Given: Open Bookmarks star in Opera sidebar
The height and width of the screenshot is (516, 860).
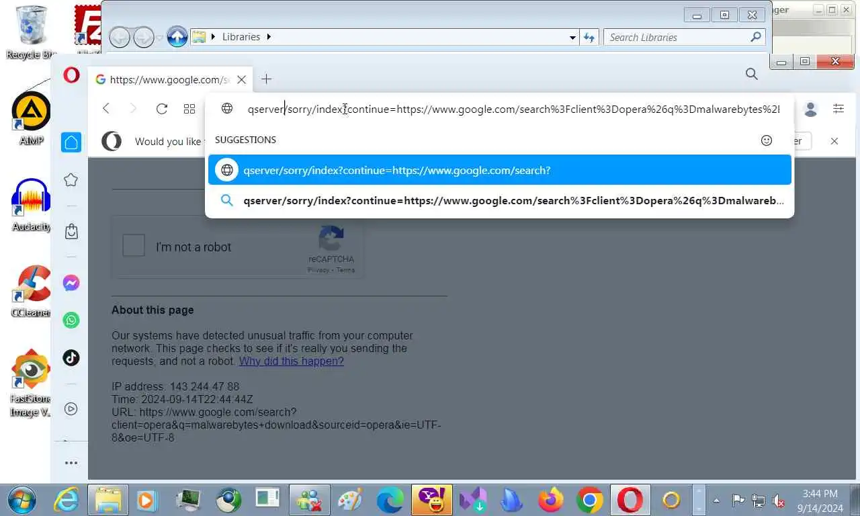Looking at the screenshot, I should [x=71, y=180].
